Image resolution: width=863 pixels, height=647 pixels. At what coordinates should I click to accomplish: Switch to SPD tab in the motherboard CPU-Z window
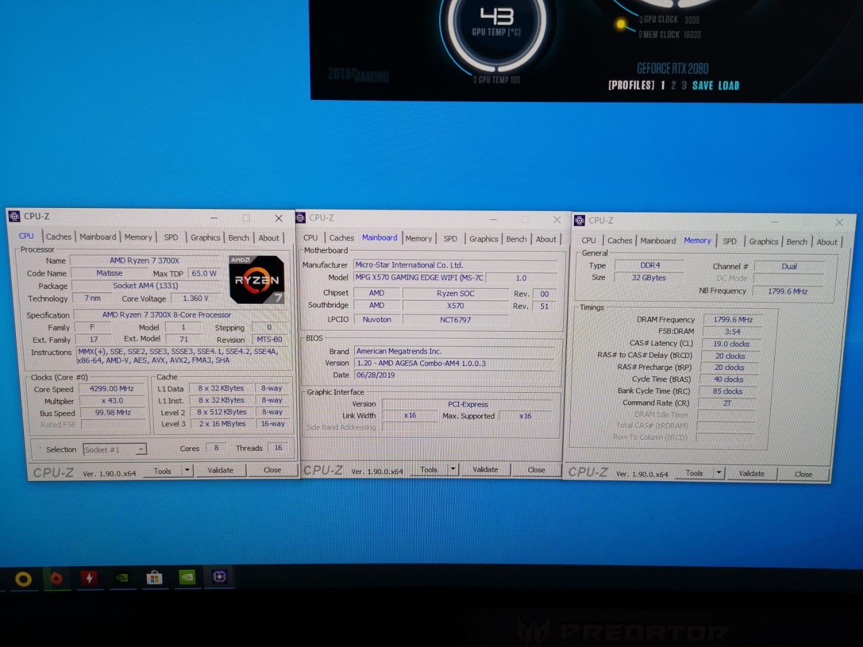coord(450,239)
